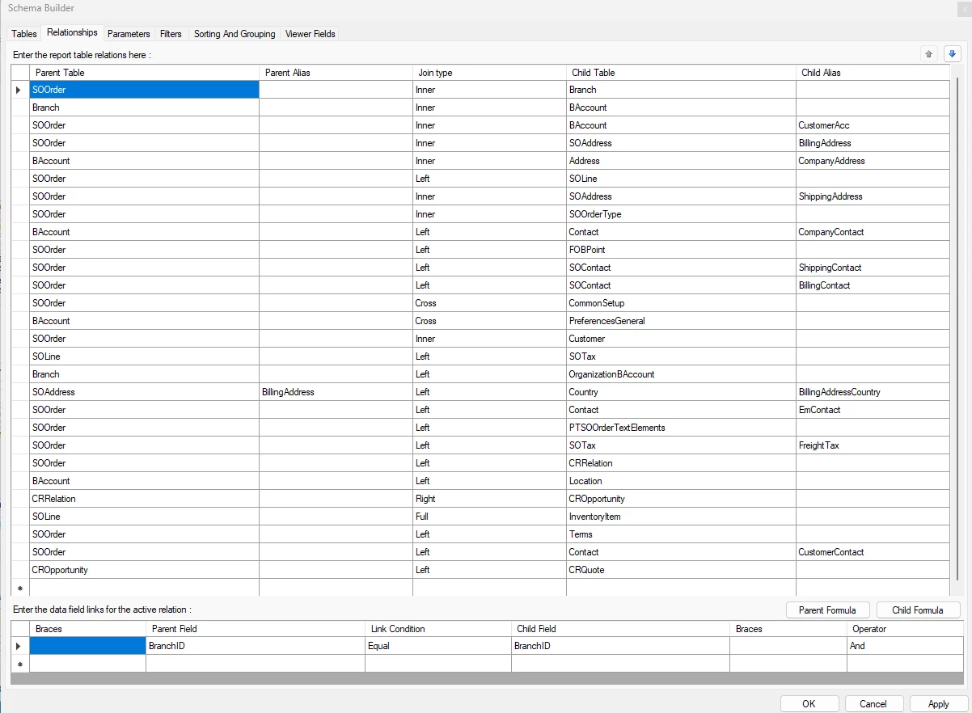This screenshot has height=713, width=972.
Task: Open the Sorting And Grouping tab
Action: (235, 34)
